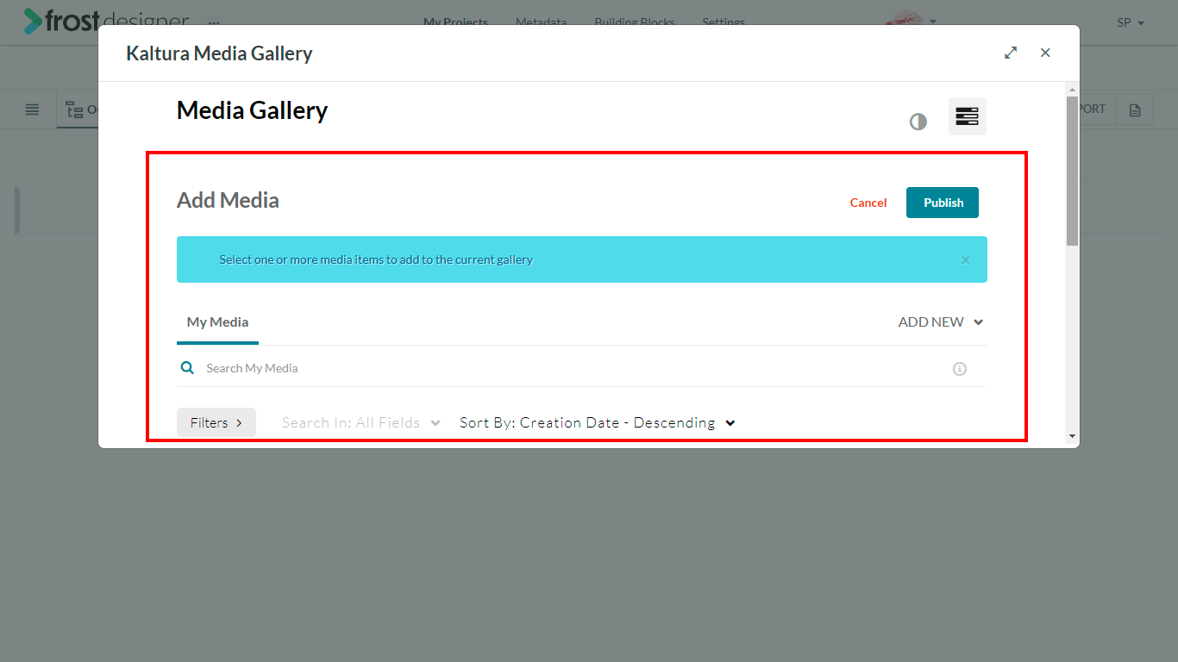Click the search magnifier icon

point(187,368)
